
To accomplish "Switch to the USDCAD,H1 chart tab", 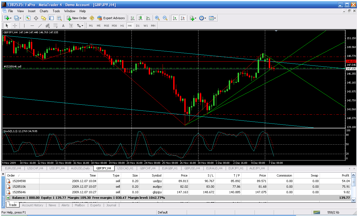I will point(125,168).
